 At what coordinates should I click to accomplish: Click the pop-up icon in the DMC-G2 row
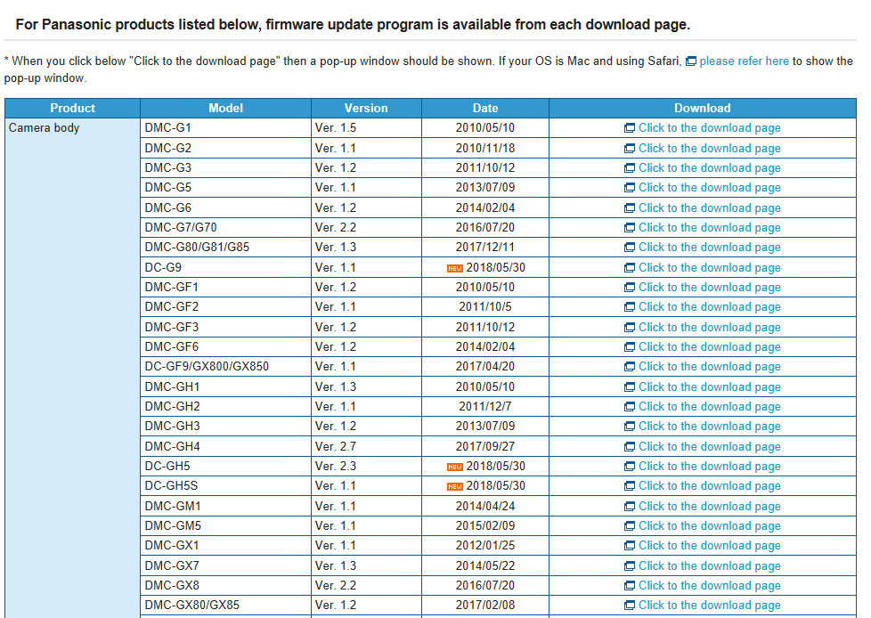click(x=630, y=148)
